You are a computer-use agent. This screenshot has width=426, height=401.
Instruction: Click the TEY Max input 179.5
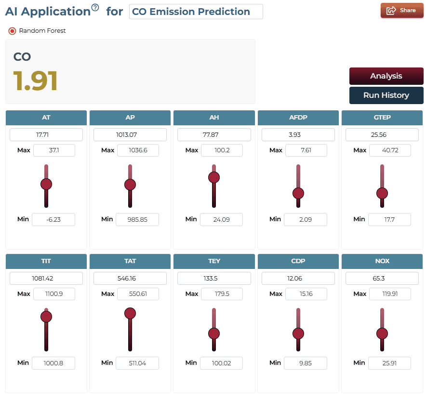pos(222,294)
